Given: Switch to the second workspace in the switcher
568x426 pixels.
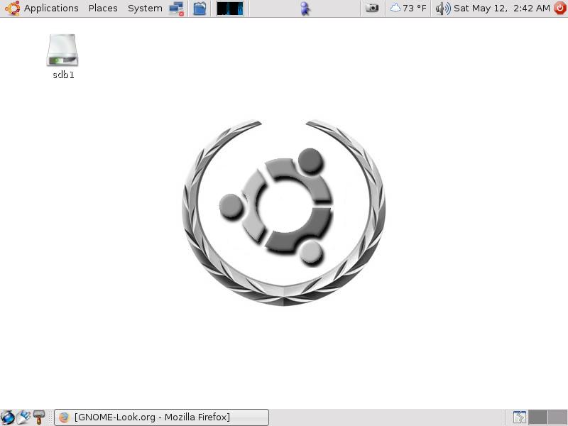Looking at the screenshot, I should coord(558,417).
